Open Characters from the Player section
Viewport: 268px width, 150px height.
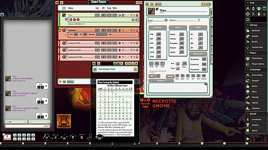pos(256,58)
